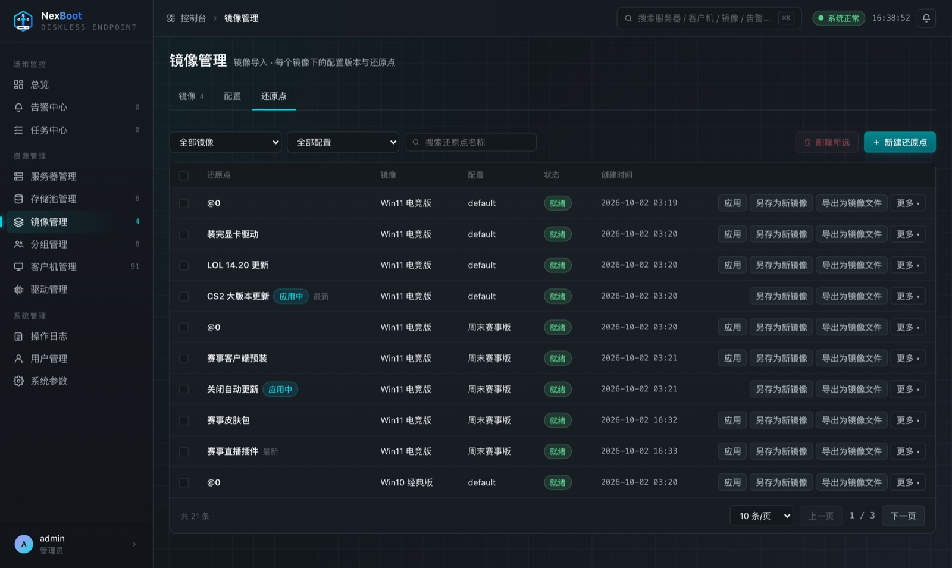Toggle the select-all checkbox in table header
The height and width of the screenshot is (568, 952).
point(184,175)
